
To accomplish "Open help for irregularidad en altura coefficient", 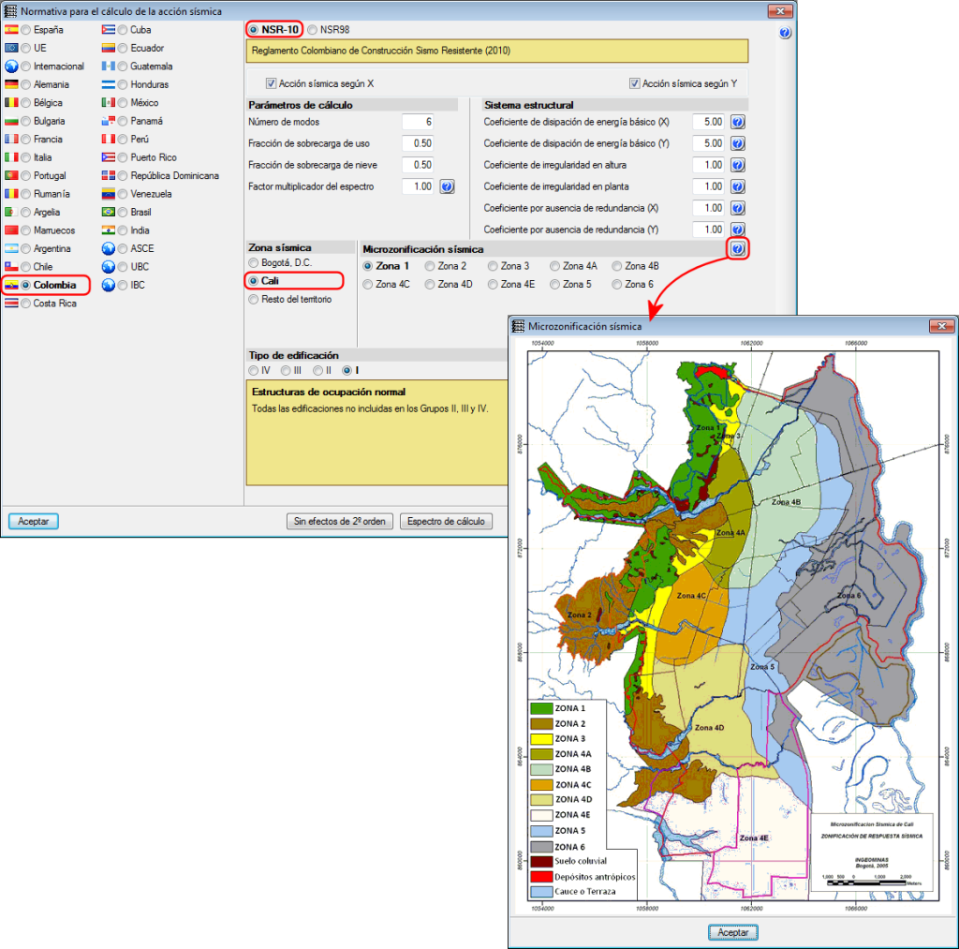I will (737, 165).
